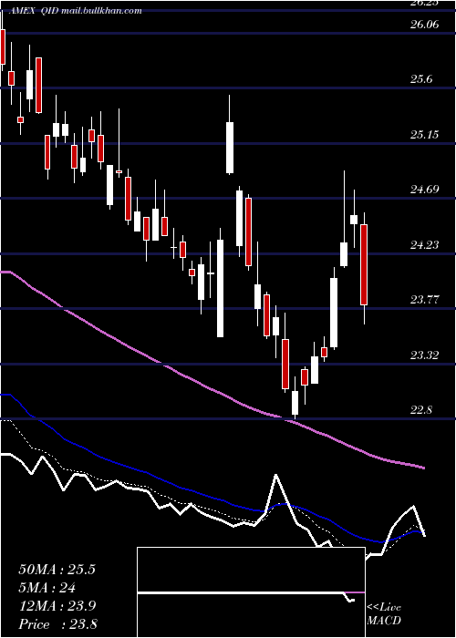
Task: Click the '<<Live MACD' label
Action: click(384, 613)
